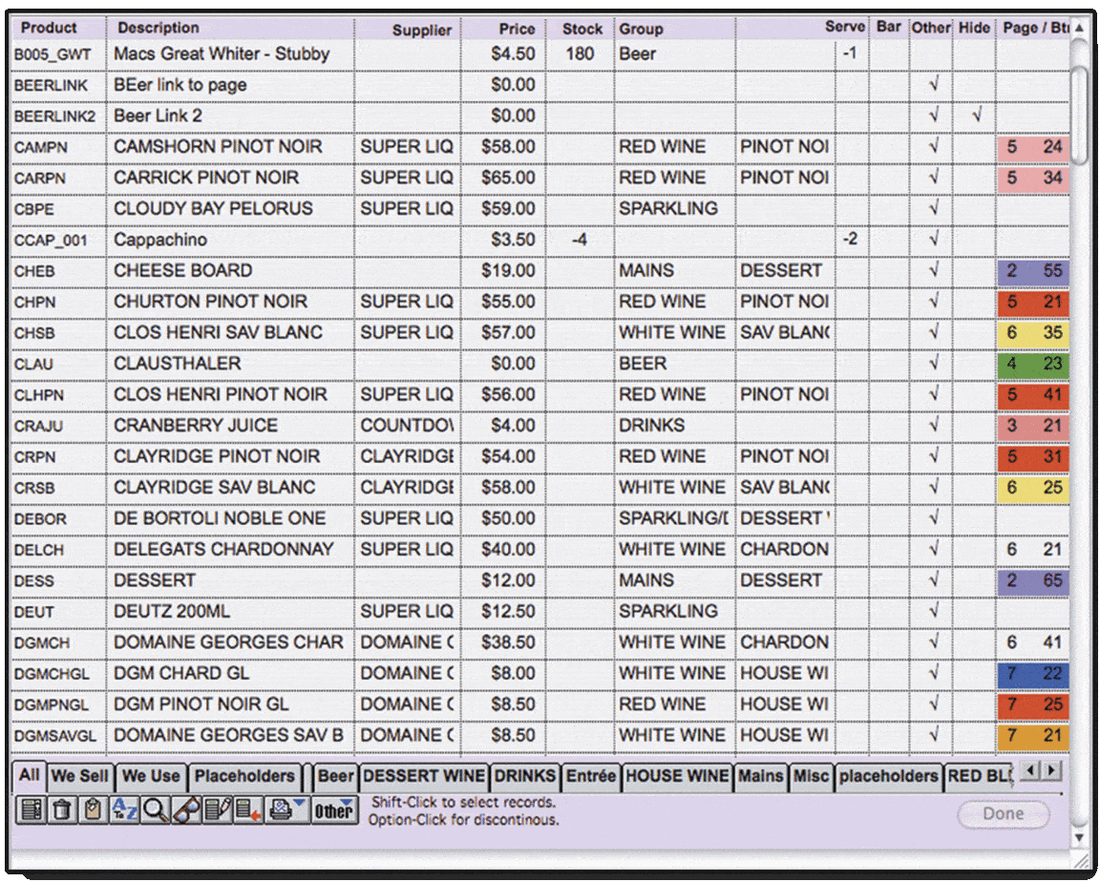
Task: Toggle the Other checkmark for CAMPN row
Action: click(x=933, y=146)
